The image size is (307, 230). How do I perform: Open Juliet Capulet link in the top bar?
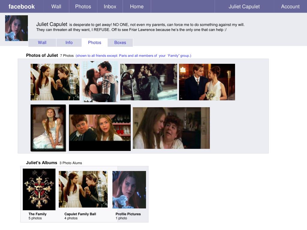(244, 7)
